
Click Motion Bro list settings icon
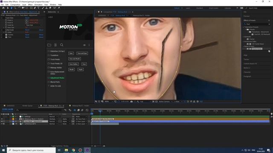click(55, 45)
